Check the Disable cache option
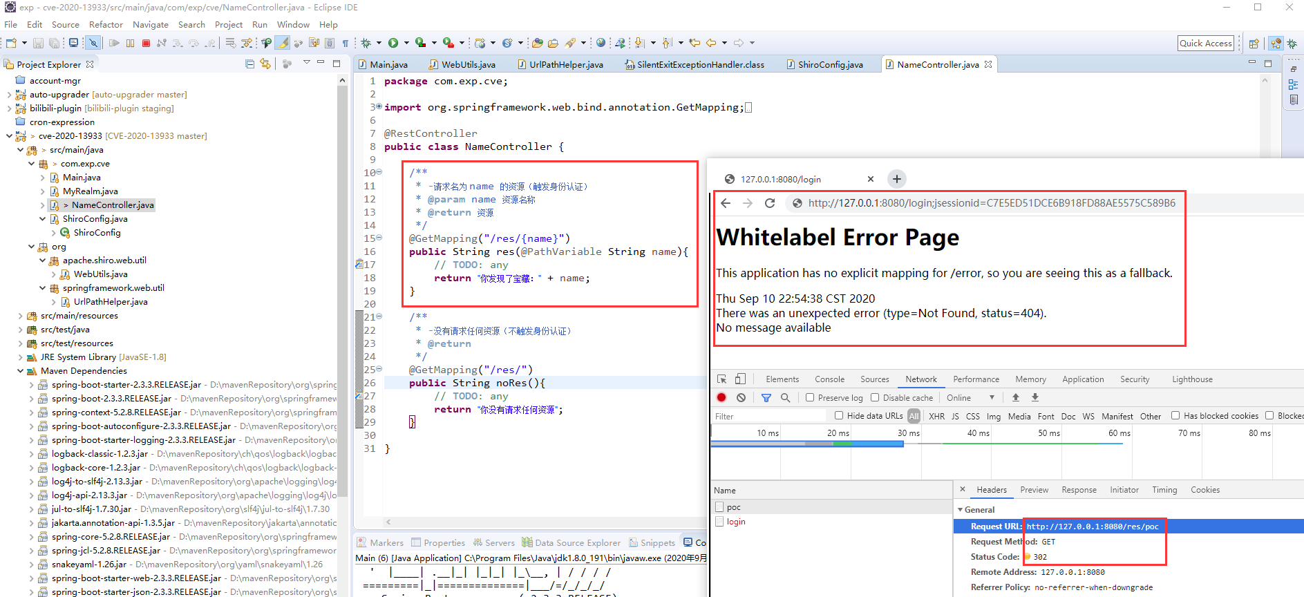Viewport: 1304px width, 597px height. click(875, 397)
